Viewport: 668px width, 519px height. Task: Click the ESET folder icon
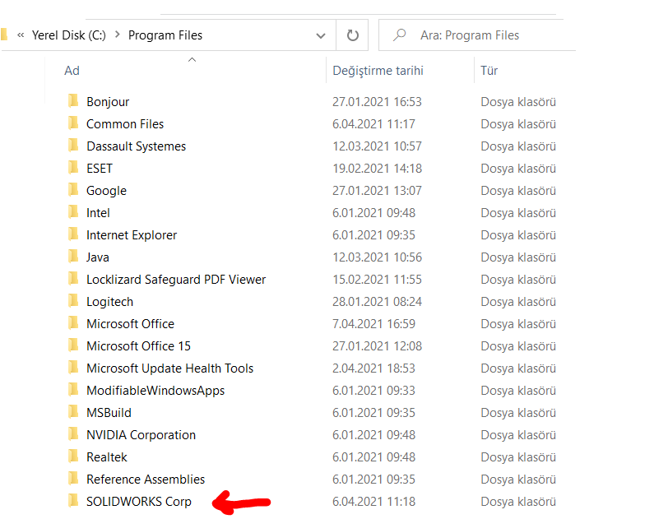[73, 168]
